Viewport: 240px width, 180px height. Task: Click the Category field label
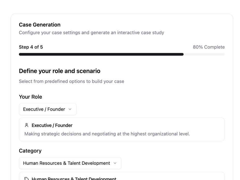click(30, 151)
